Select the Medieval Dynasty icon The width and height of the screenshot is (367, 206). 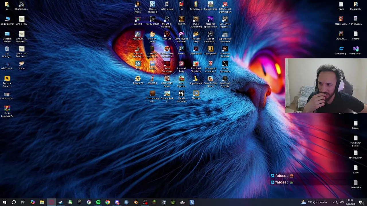click(x=225, y=82)
